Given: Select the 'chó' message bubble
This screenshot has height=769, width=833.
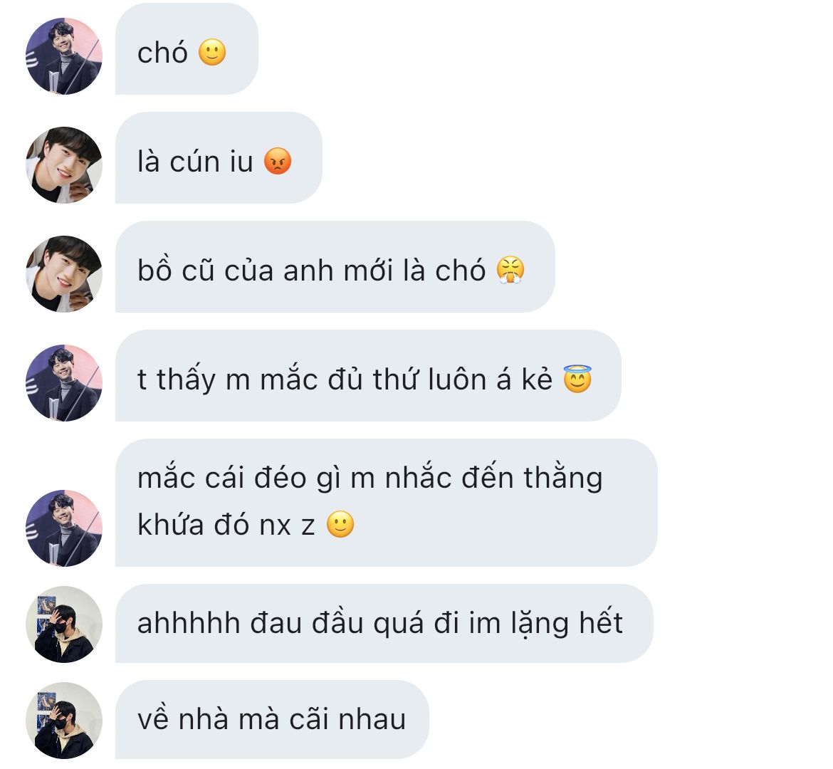Looking at the screenshot, I should 187,49.
